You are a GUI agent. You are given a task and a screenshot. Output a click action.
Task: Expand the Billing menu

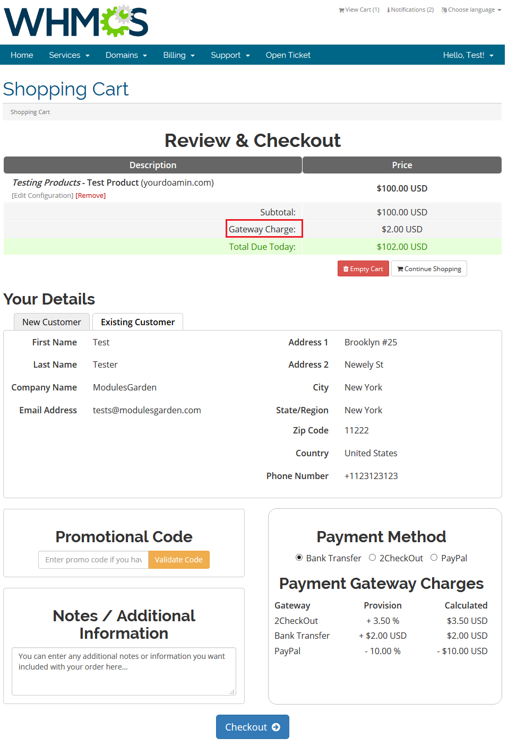point(179,55)
